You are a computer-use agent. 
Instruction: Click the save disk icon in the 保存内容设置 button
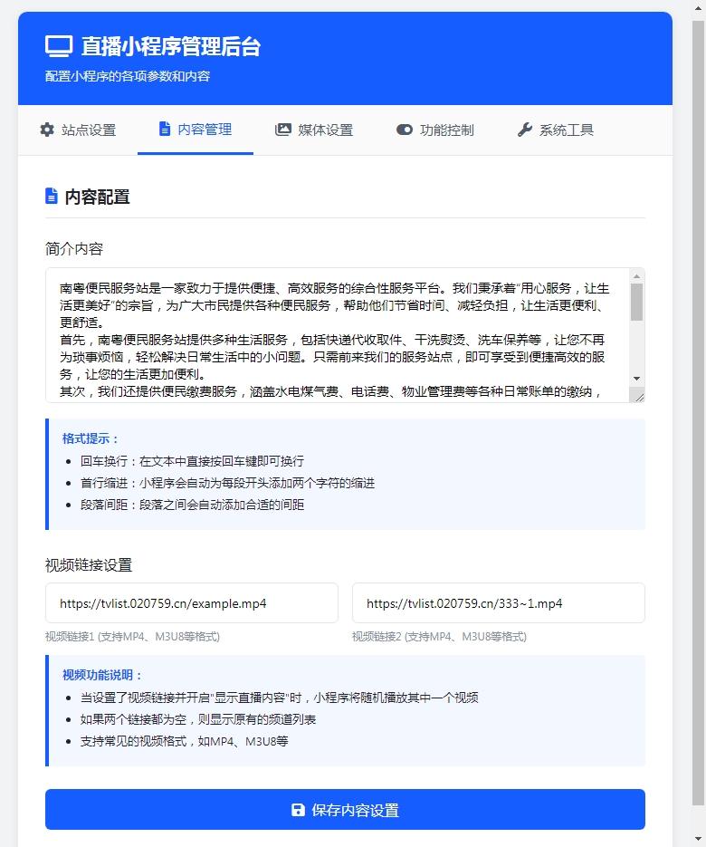298,809
